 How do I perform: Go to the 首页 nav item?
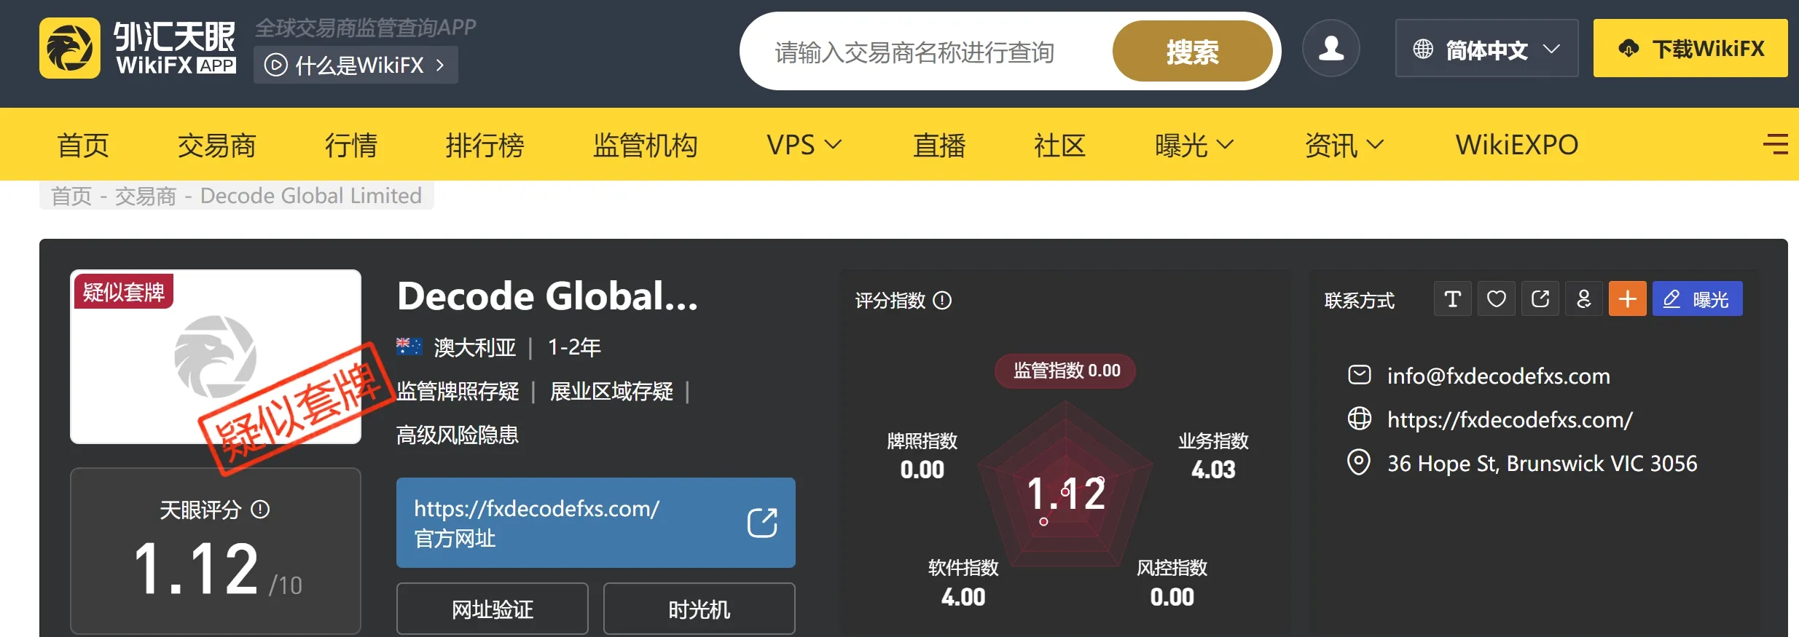pos(83,145)
